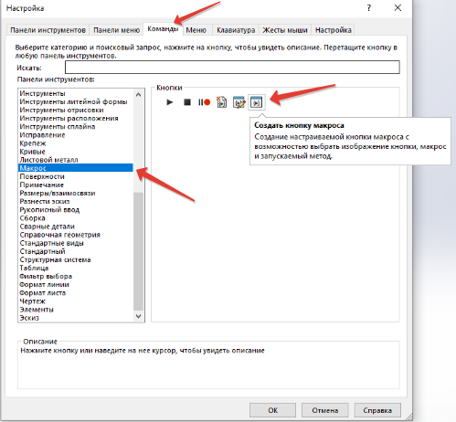Click the Справка button
456x422 pixels.
377,410
